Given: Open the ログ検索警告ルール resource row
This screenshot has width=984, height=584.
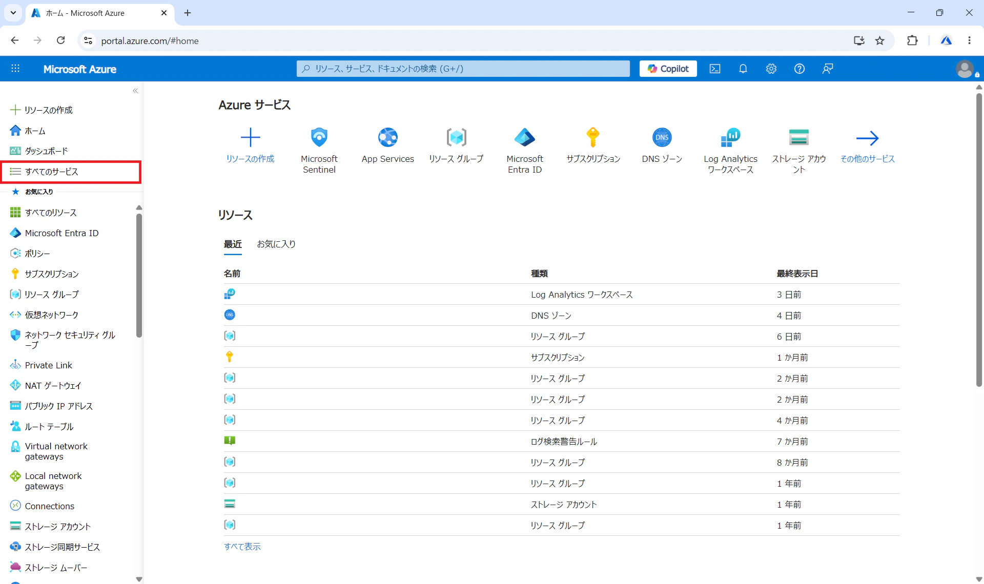Looking at the screenshot, I should [562, 442].
